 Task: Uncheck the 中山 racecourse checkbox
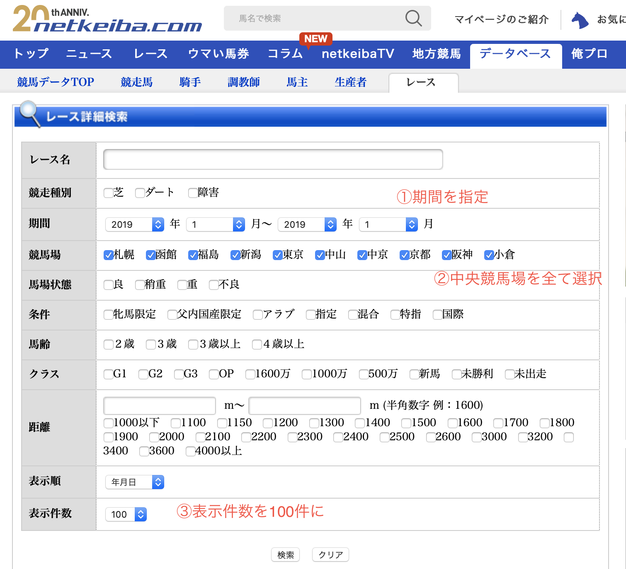(320, 255)
